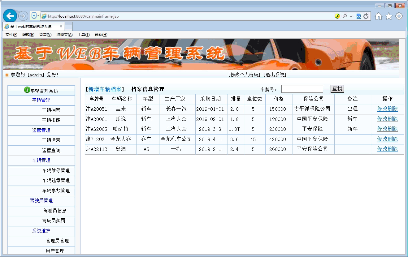Viewport: 408px width, 257px height.
Task: Open 驾驶员信息 in the sidebar
Action: (x=55, y=211)
